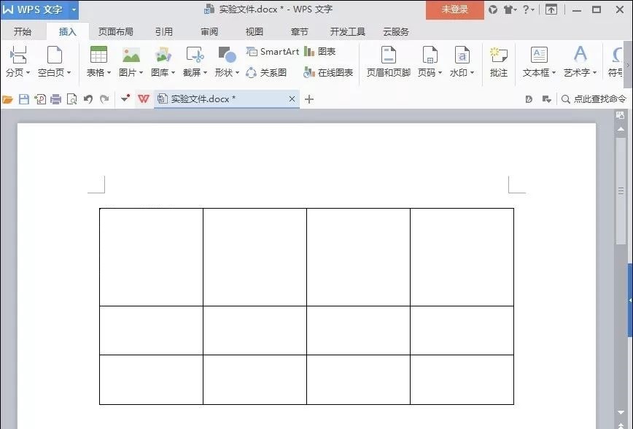Insert a blank page with 空白页 icon

point(55,55)
